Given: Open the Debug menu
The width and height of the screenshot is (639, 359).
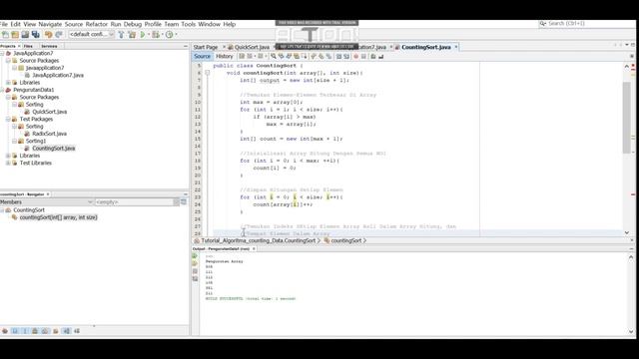Looking at the screenshot, I should [x=133, y=24].
